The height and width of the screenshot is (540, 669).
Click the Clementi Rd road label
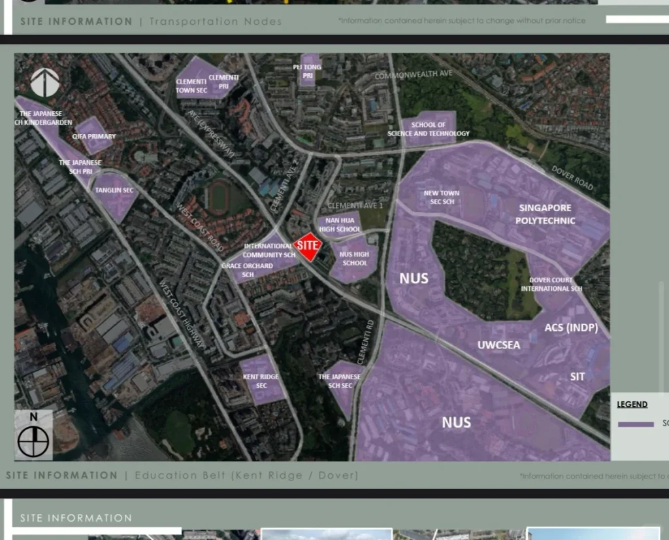(365, 343)
